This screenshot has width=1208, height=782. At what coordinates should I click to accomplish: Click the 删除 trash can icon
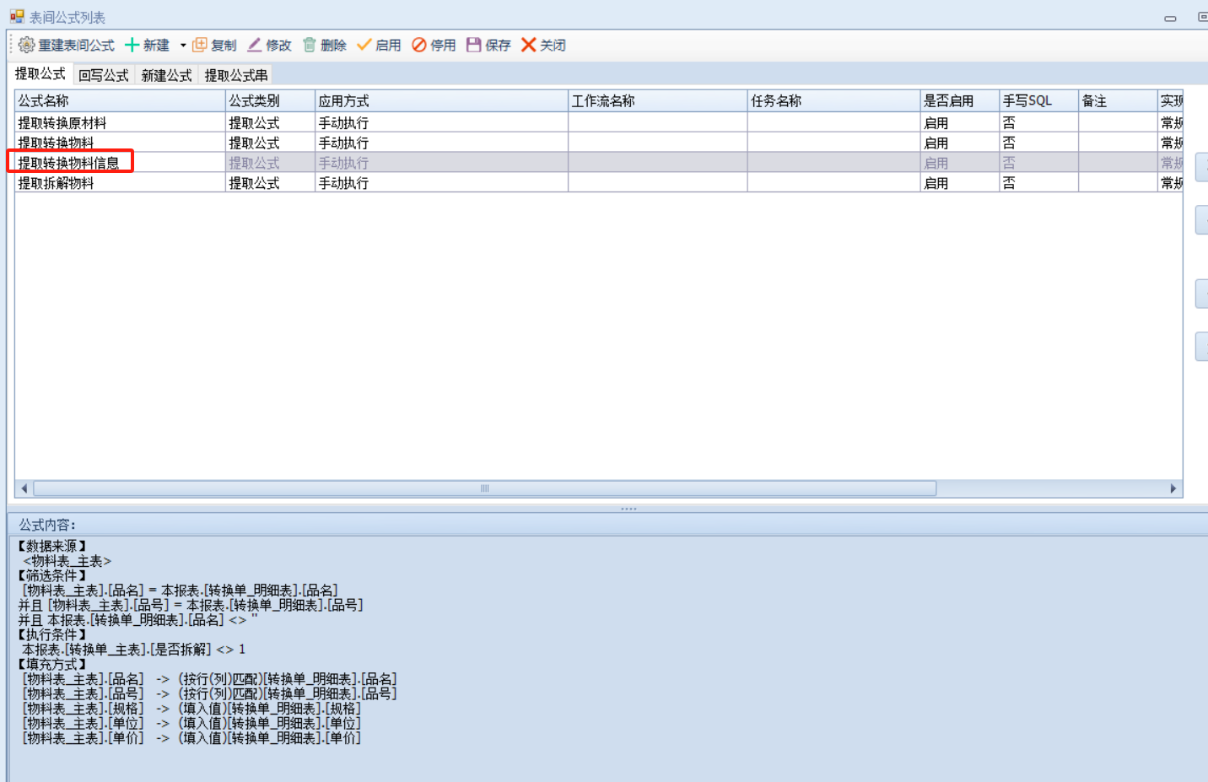tap(310, 45)
